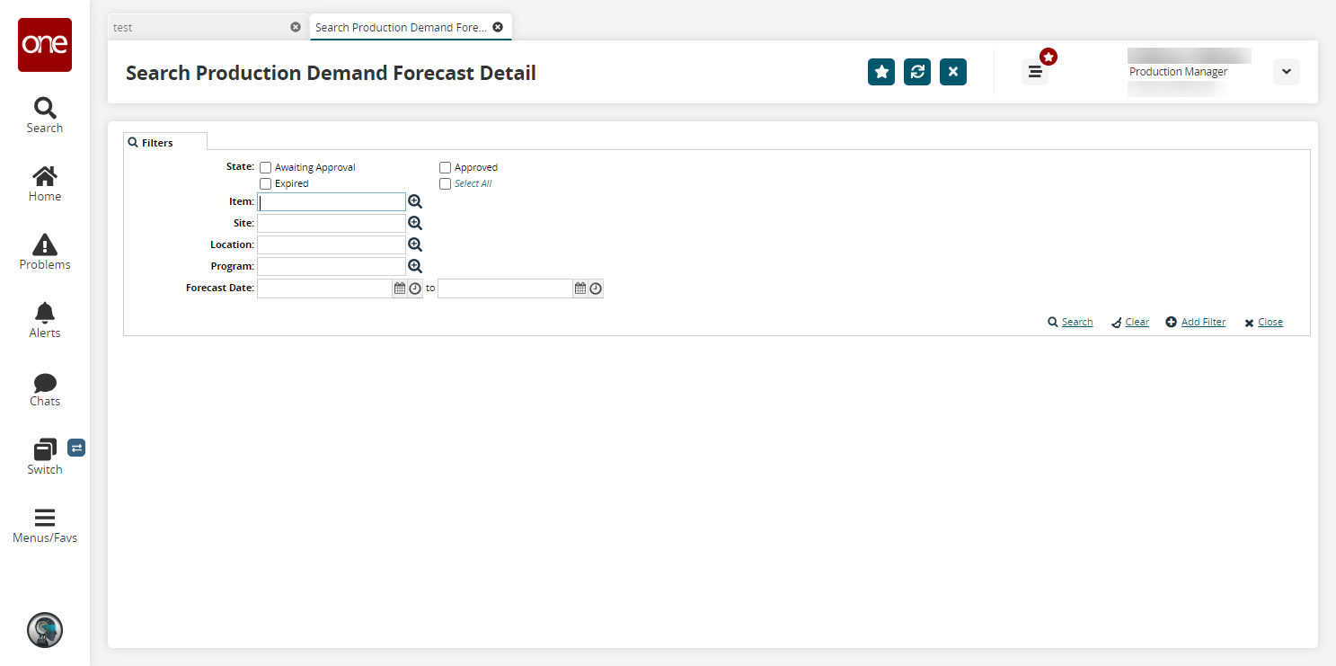The width and height of the screenshot is (1336, 666).
Task: Refresh the page with the refresh button
Action: click(917, 72)
